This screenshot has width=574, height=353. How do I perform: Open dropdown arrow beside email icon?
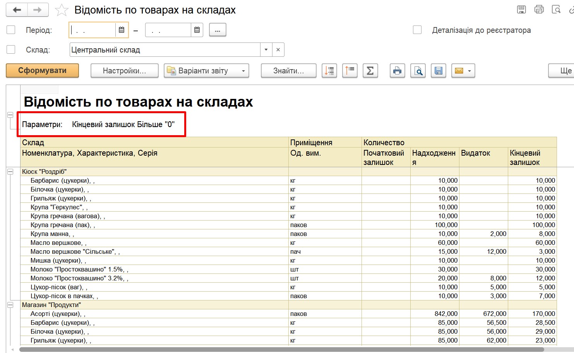click(x=469, y=71)
